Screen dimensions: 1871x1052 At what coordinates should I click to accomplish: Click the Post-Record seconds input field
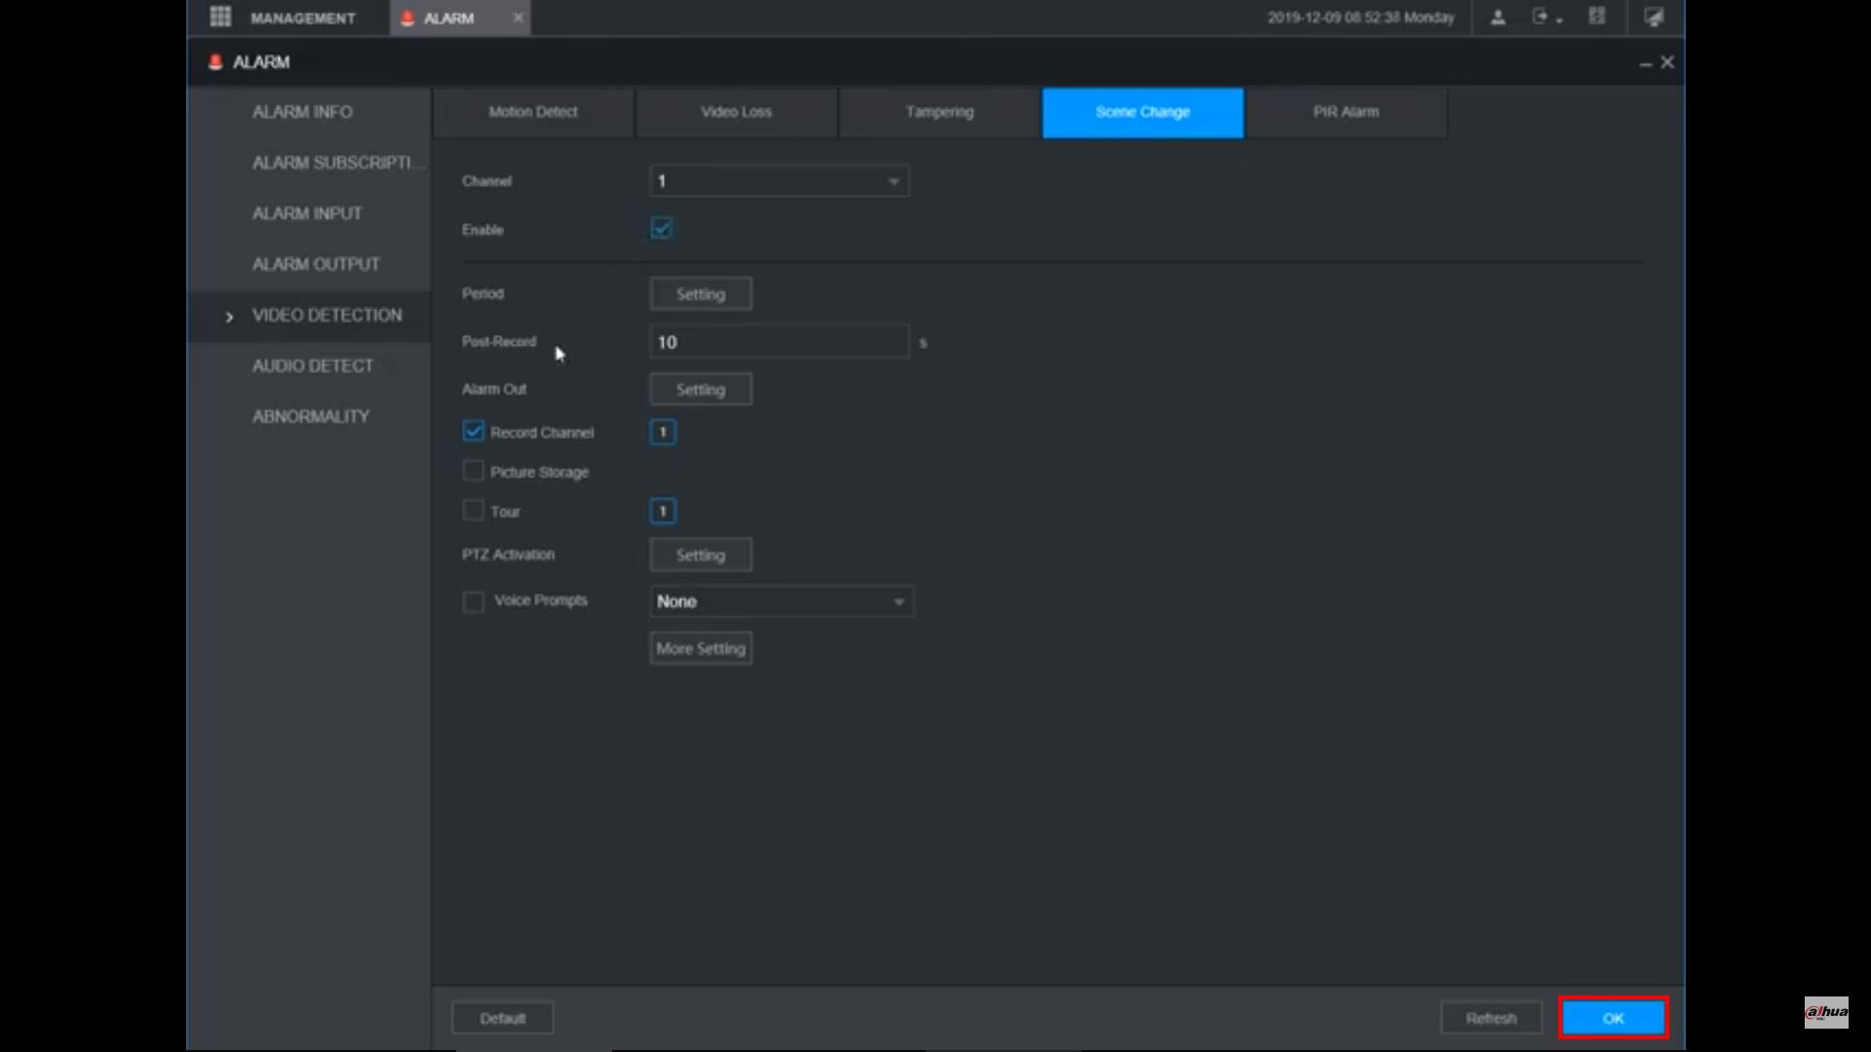coord(779,343)
